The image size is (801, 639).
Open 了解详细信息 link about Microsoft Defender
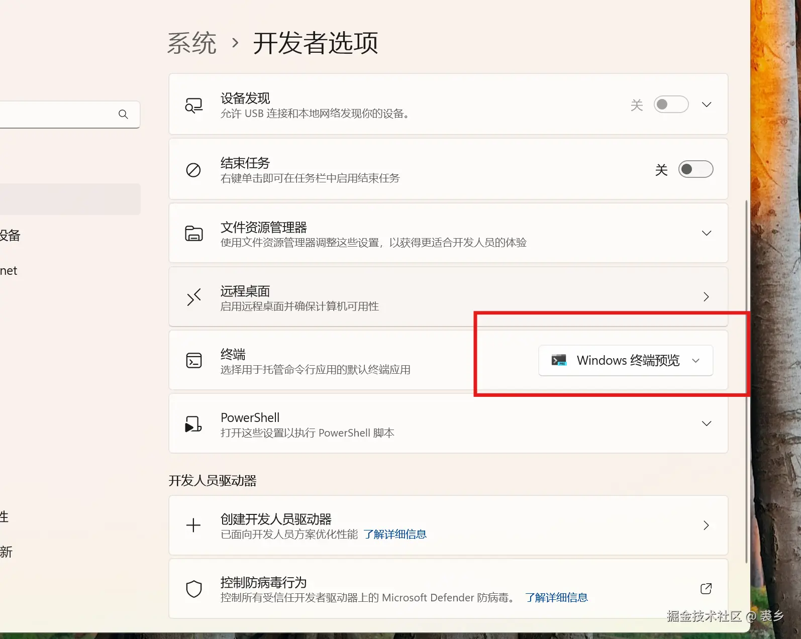click(556, 598)
